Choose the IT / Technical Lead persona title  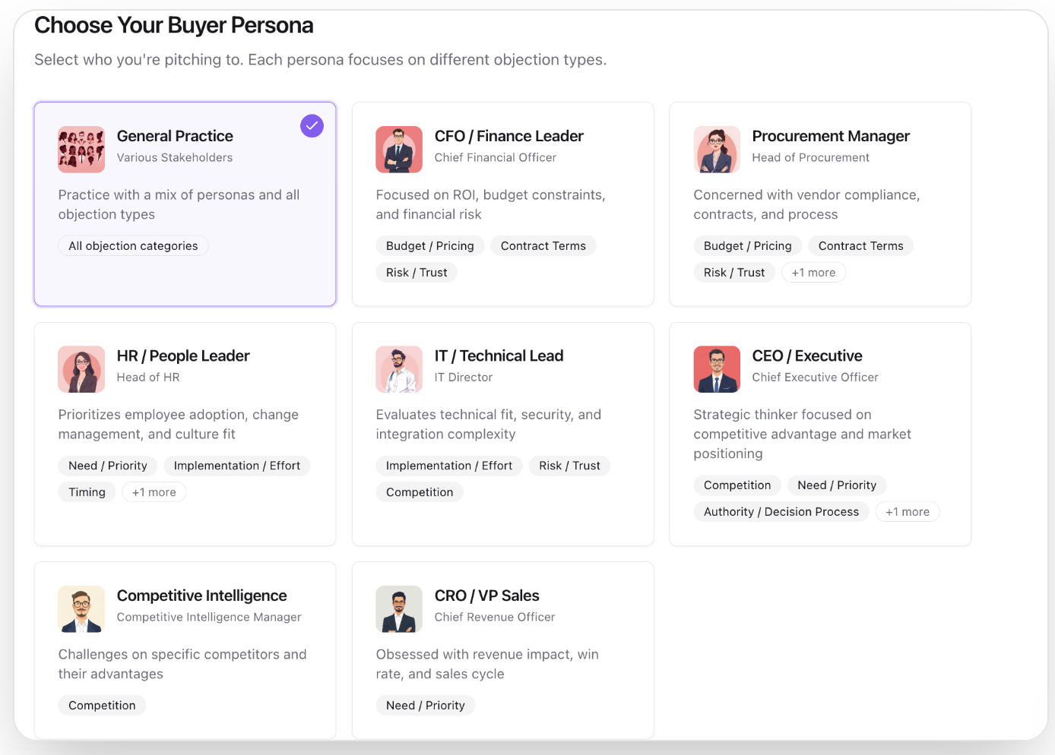pos(499,355)
